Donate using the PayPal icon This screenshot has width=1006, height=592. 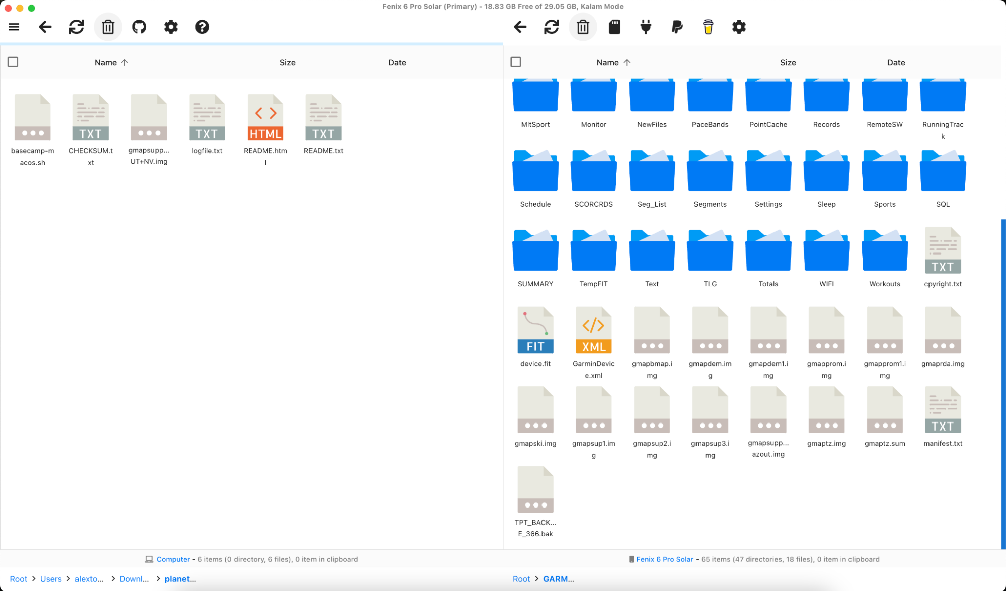tap(677, 27)
